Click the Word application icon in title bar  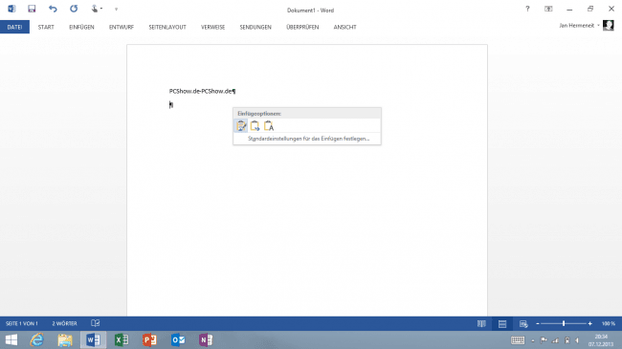11,9
